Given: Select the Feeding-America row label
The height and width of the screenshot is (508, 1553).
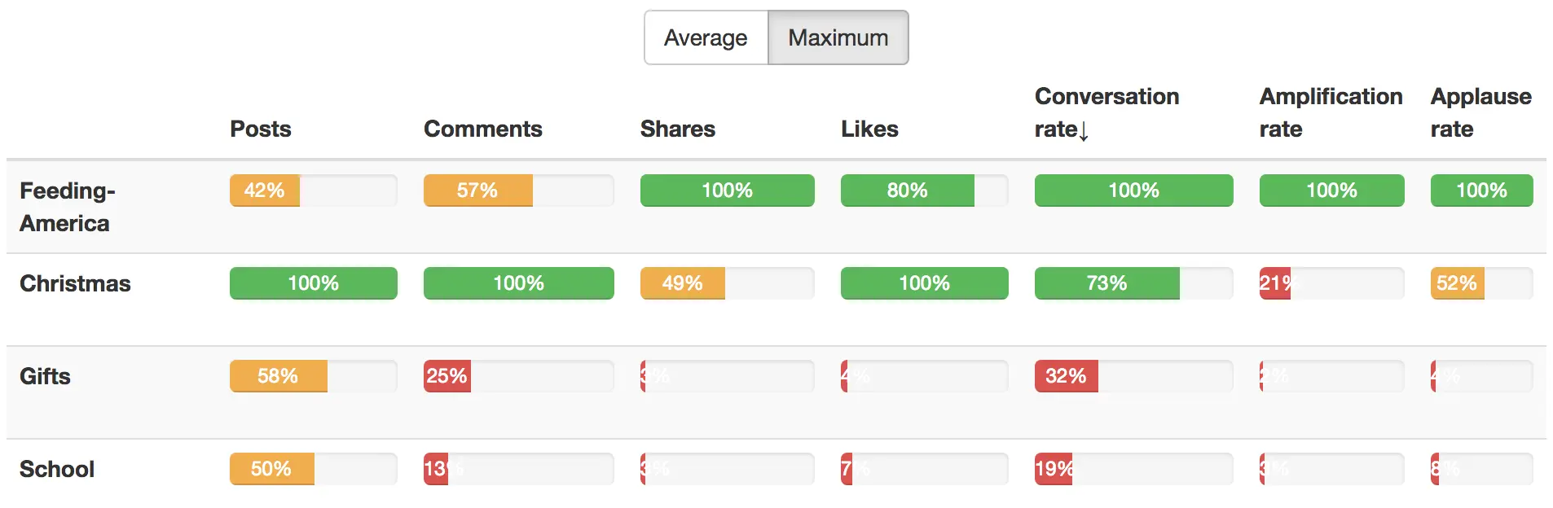Looking at the screenshot, I should 67,206.
